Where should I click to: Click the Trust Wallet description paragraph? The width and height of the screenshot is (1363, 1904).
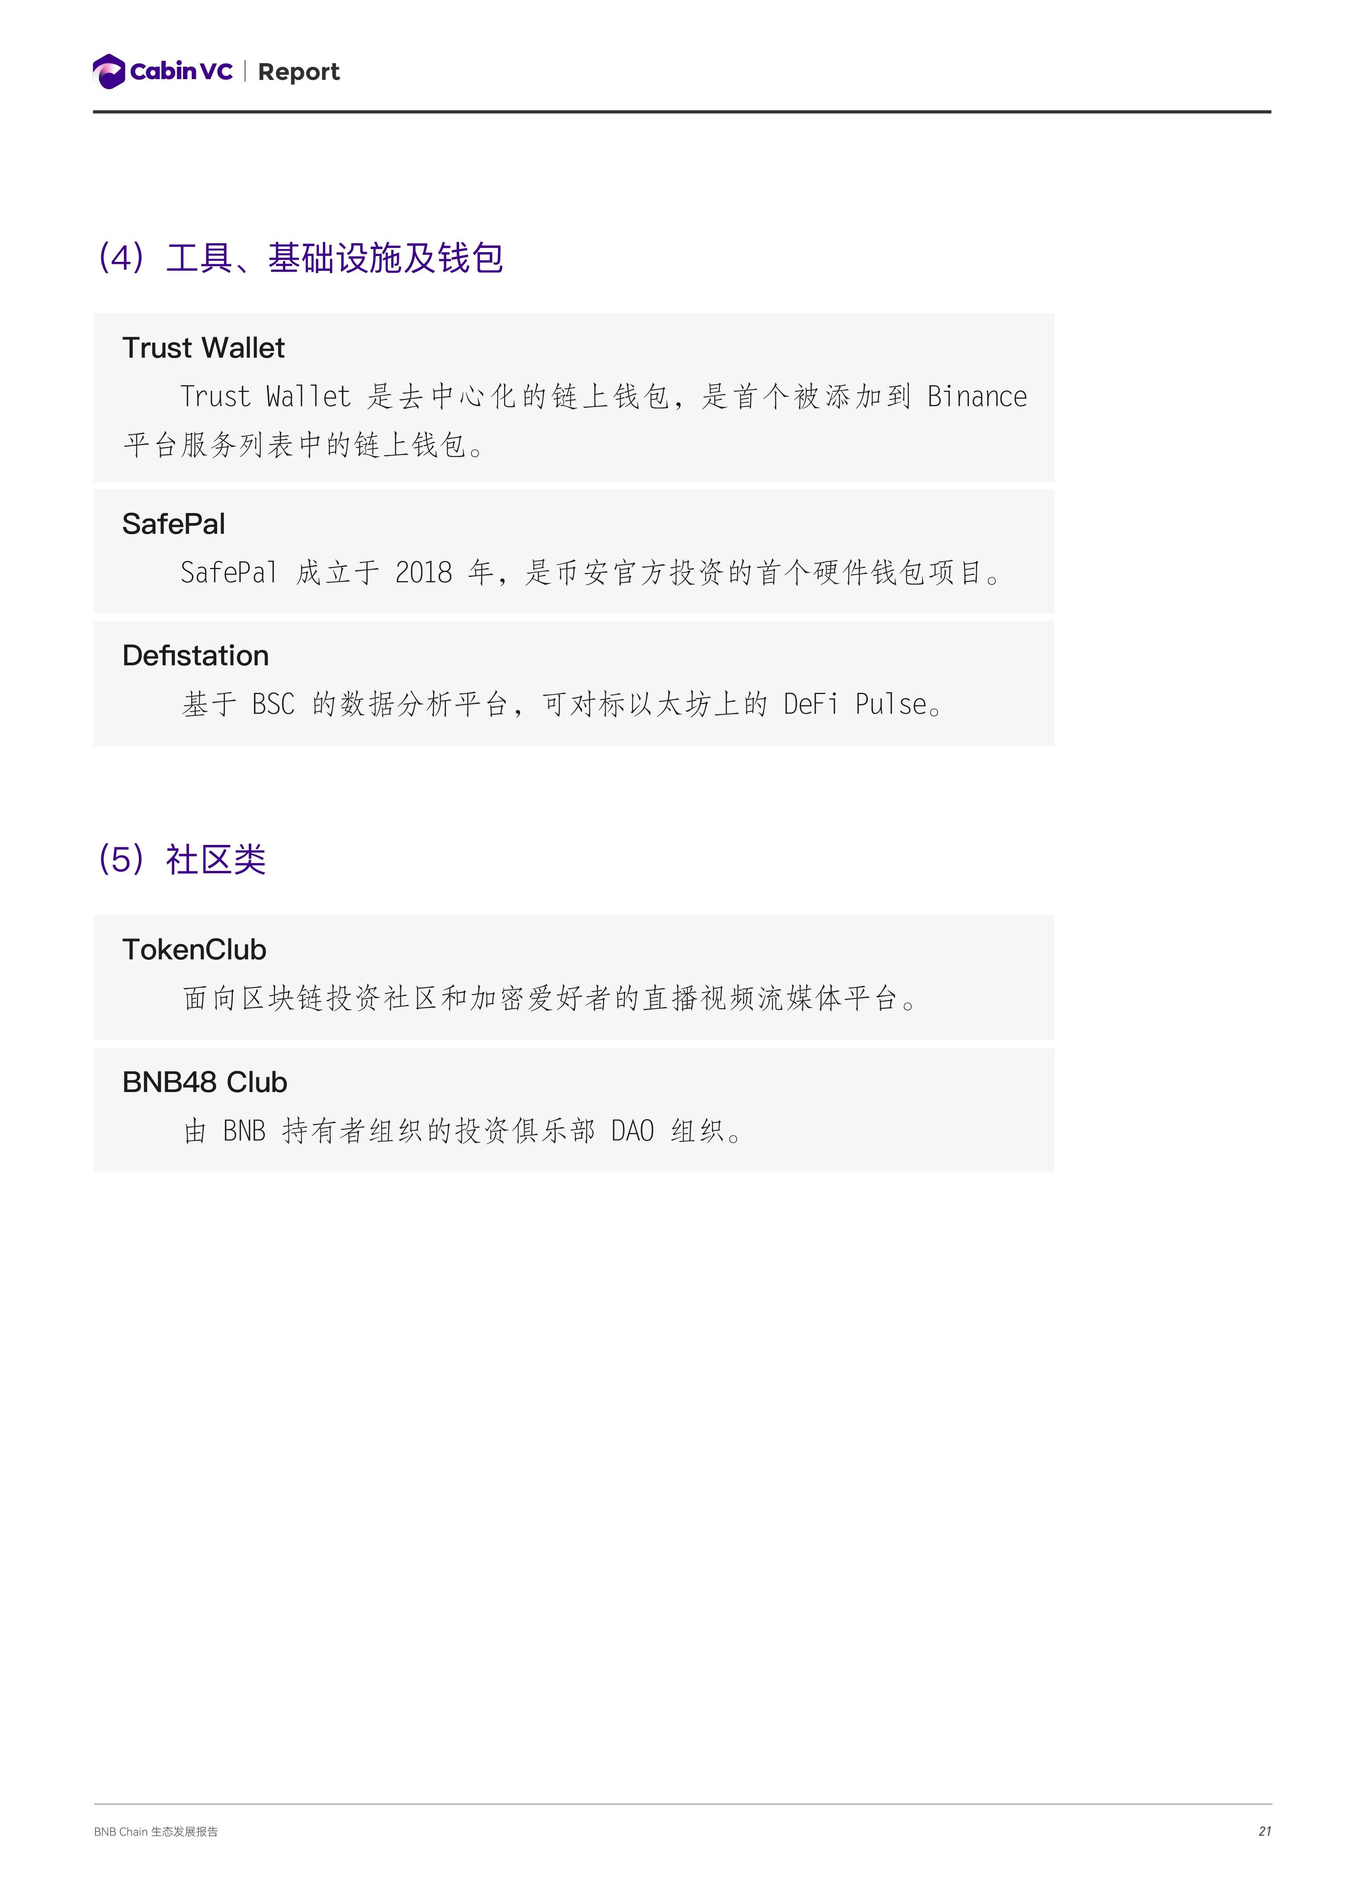click(575, 421)
